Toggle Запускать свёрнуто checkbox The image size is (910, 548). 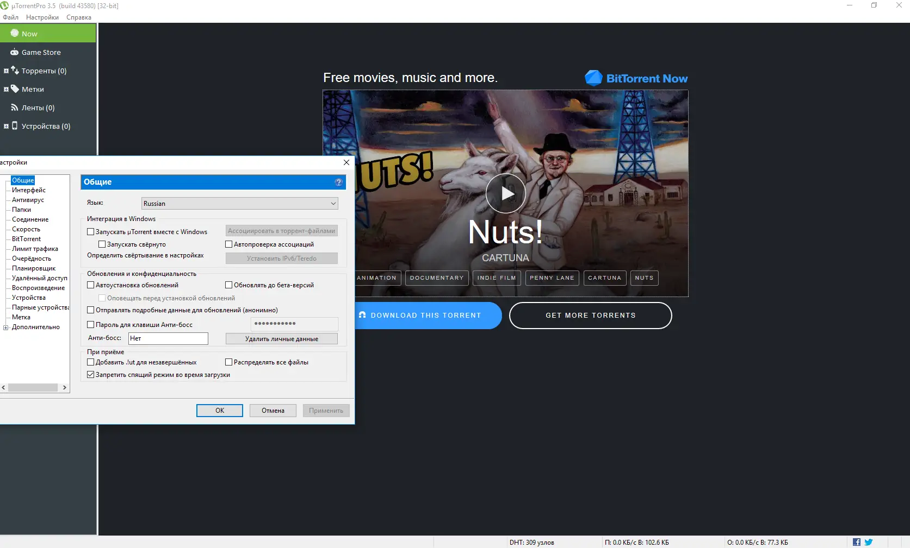click(x=102, y=244)
